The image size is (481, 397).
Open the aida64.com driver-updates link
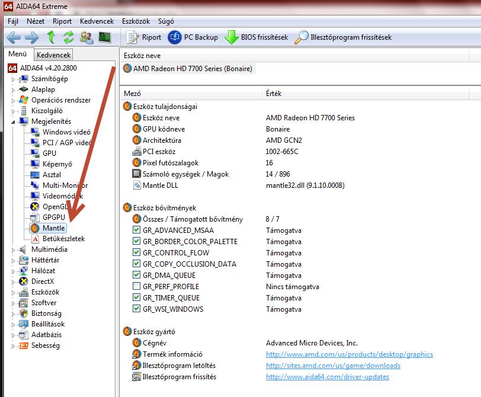click(x=328, y=377)
